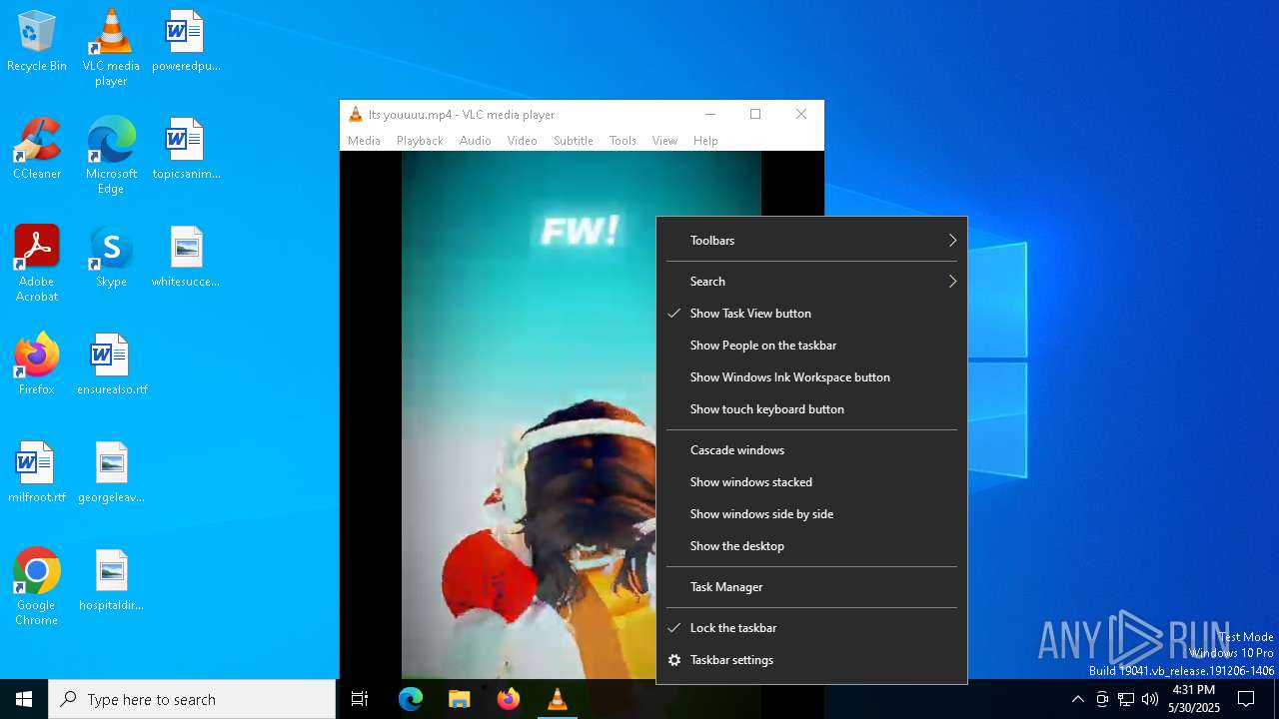Click the Taskbar settings gear entry
Screen dimensions: 1279x719
click(811, 660)
